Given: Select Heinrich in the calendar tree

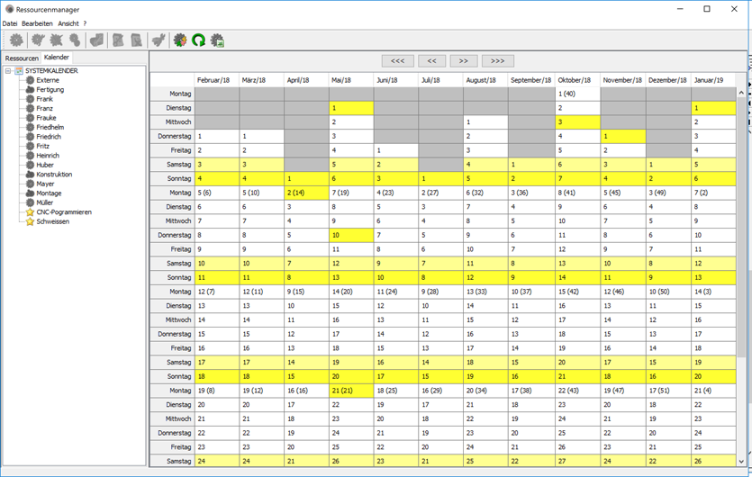Looking at the screenshot, I should click(48, 156).
